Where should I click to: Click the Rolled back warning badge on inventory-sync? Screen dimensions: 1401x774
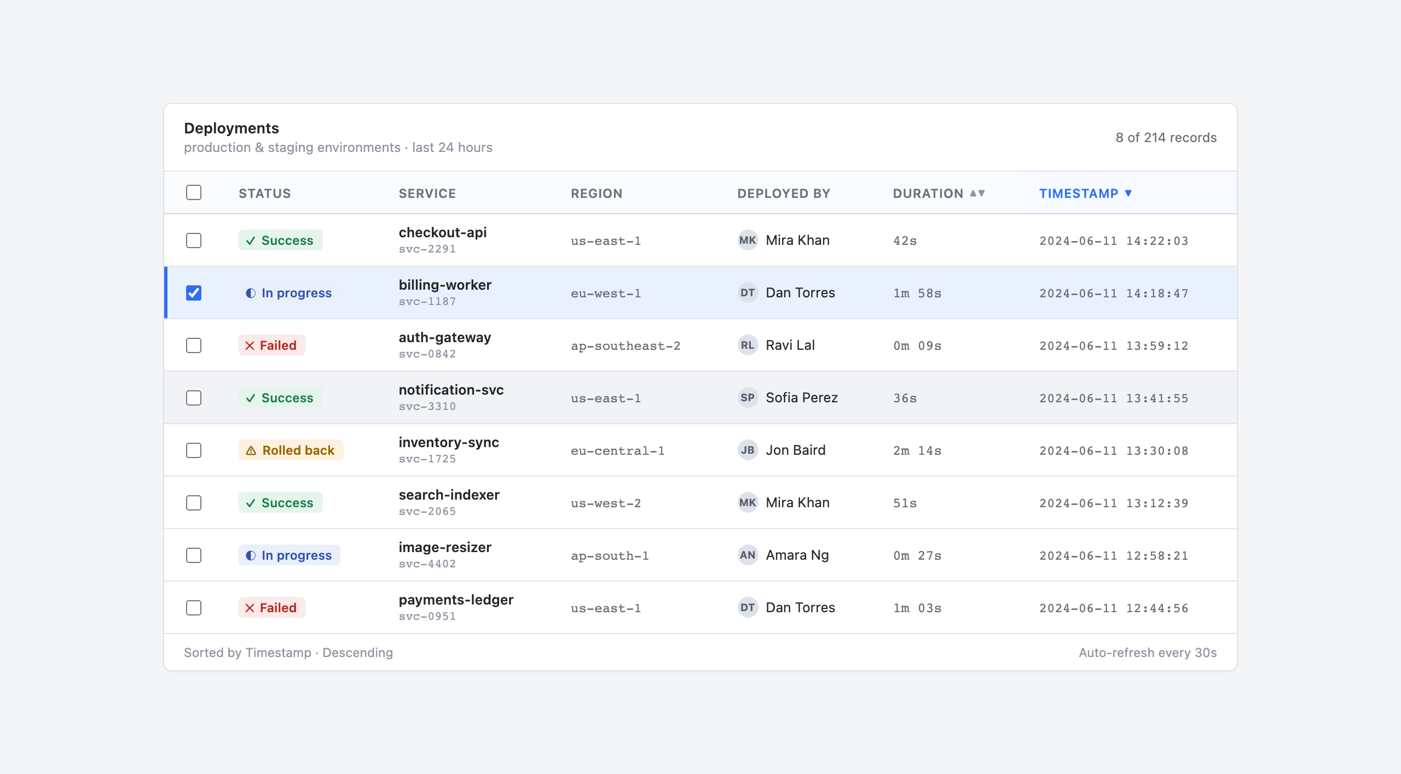click(x=291, y=450)
